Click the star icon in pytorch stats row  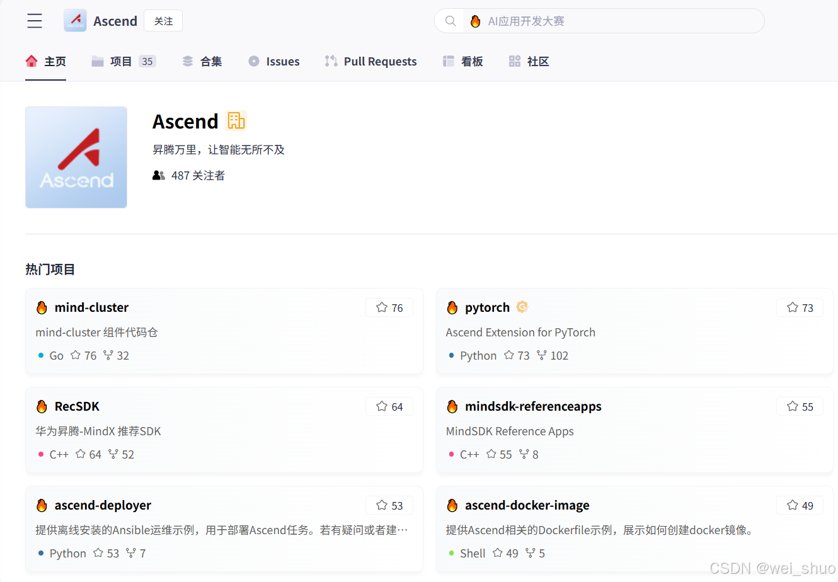pyautogui.click(x=509, y=355)
